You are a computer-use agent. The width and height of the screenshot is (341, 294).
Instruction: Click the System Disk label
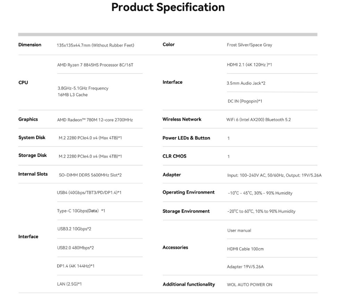pos(32,138)
